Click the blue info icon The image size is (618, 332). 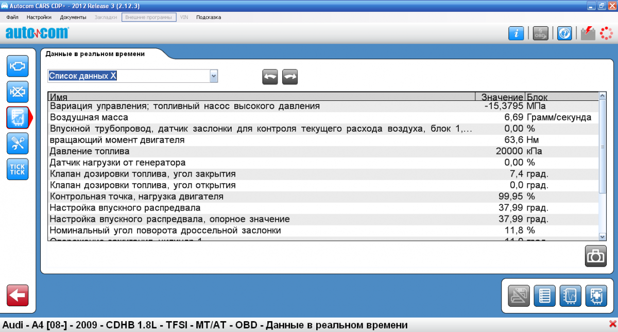click(516, 33)
